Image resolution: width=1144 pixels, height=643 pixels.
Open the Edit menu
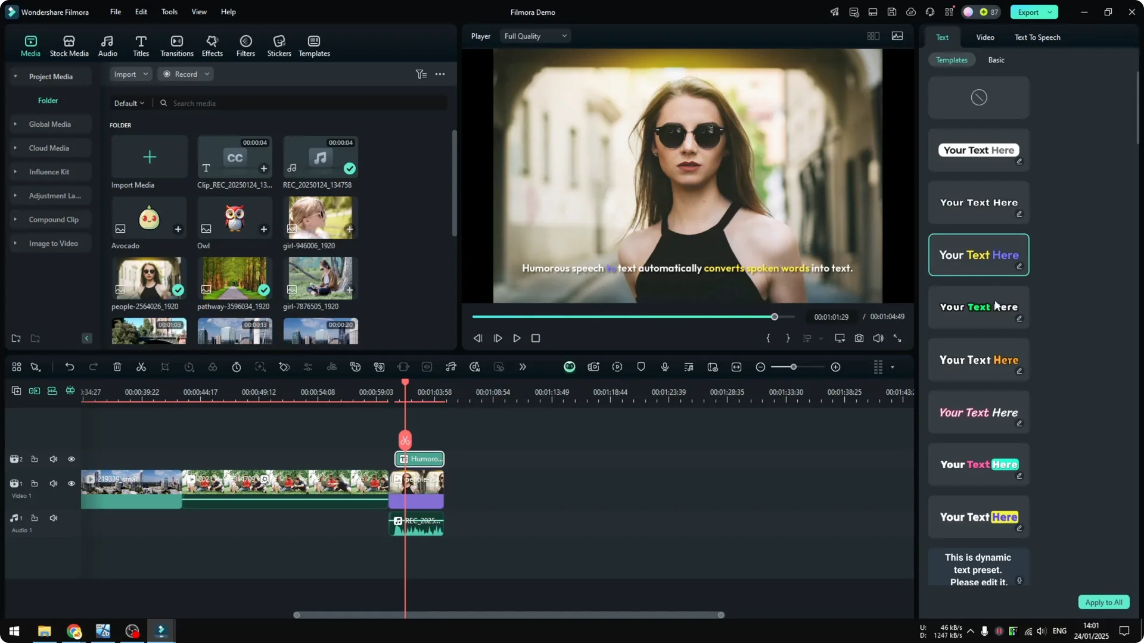[x=141, y=12]
